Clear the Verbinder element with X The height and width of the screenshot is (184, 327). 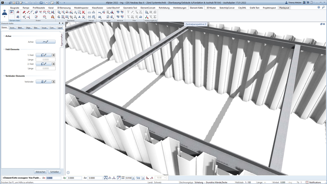54,82
